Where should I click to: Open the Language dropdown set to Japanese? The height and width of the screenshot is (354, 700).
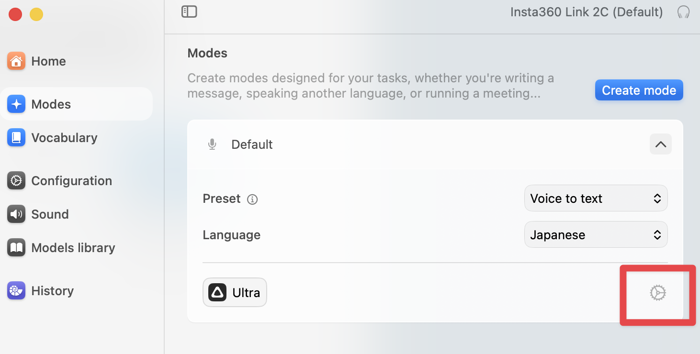click(x=596, y=235)
